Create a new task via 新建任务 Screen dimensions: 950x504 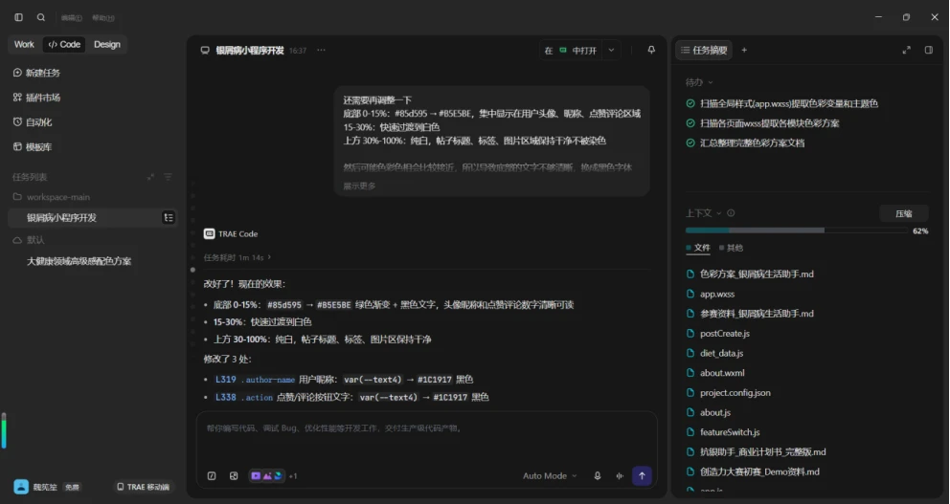click(36, 73)
